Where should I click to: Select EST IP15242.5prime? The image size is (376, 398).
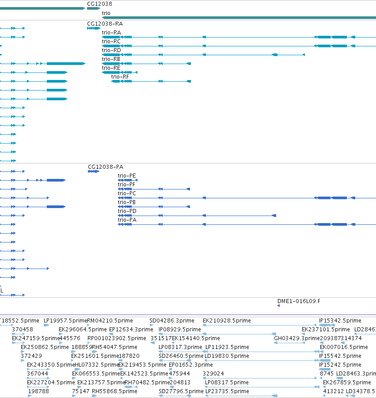coord(340,365)
